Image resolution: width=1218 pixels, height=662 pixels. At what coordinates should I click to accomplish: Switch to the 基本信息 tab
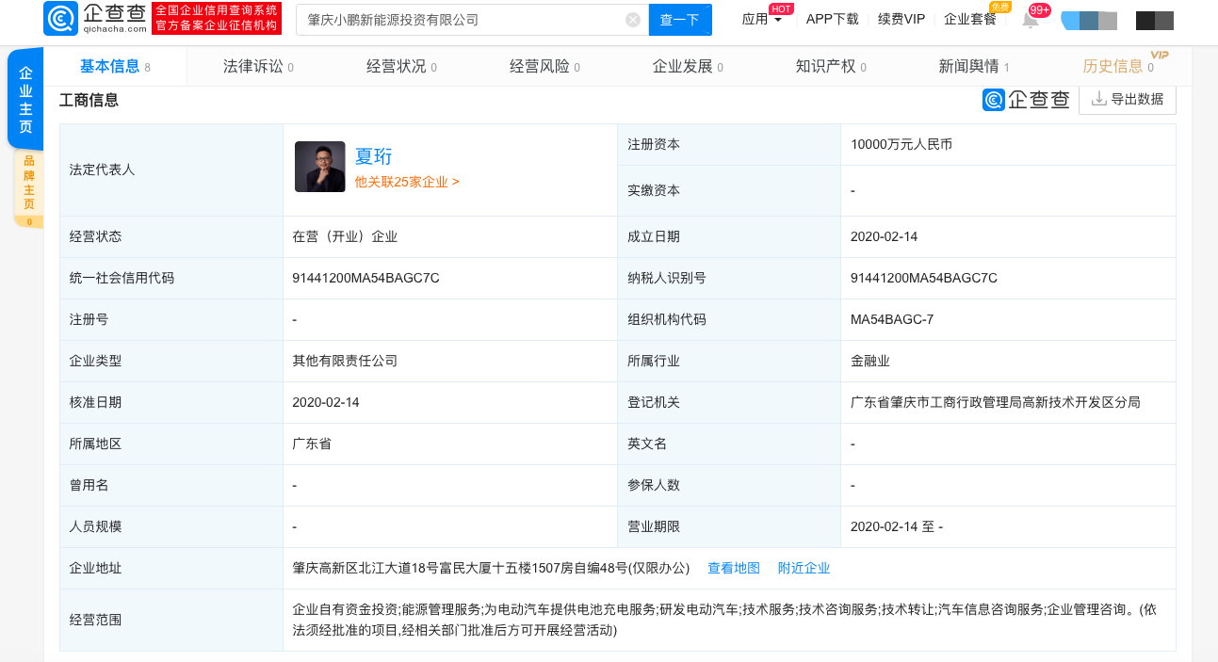[x=115, y=66]
